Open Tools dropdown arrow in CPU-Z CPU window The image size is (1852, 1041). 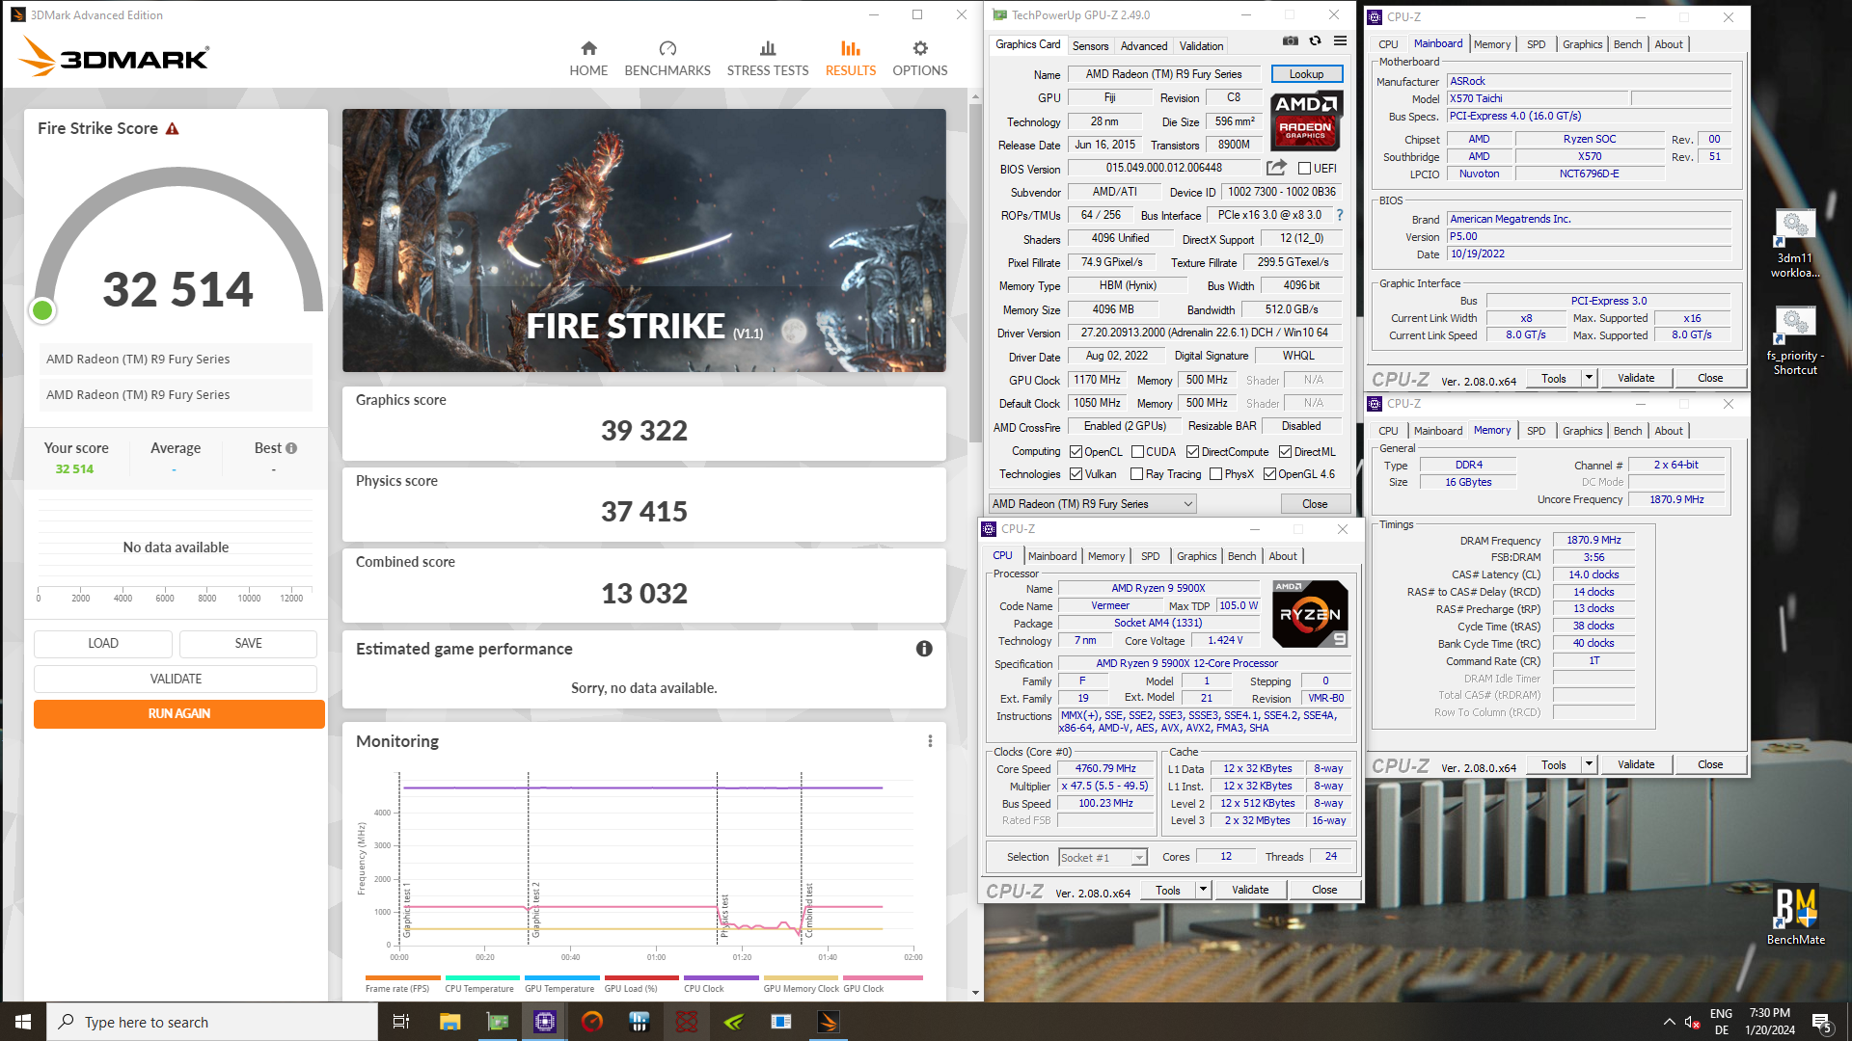click(x=1203, y=890)
